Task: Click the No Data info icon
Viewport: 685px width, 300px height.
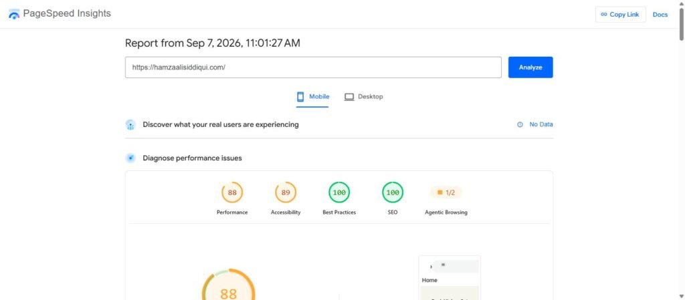Action: (520, 125)
